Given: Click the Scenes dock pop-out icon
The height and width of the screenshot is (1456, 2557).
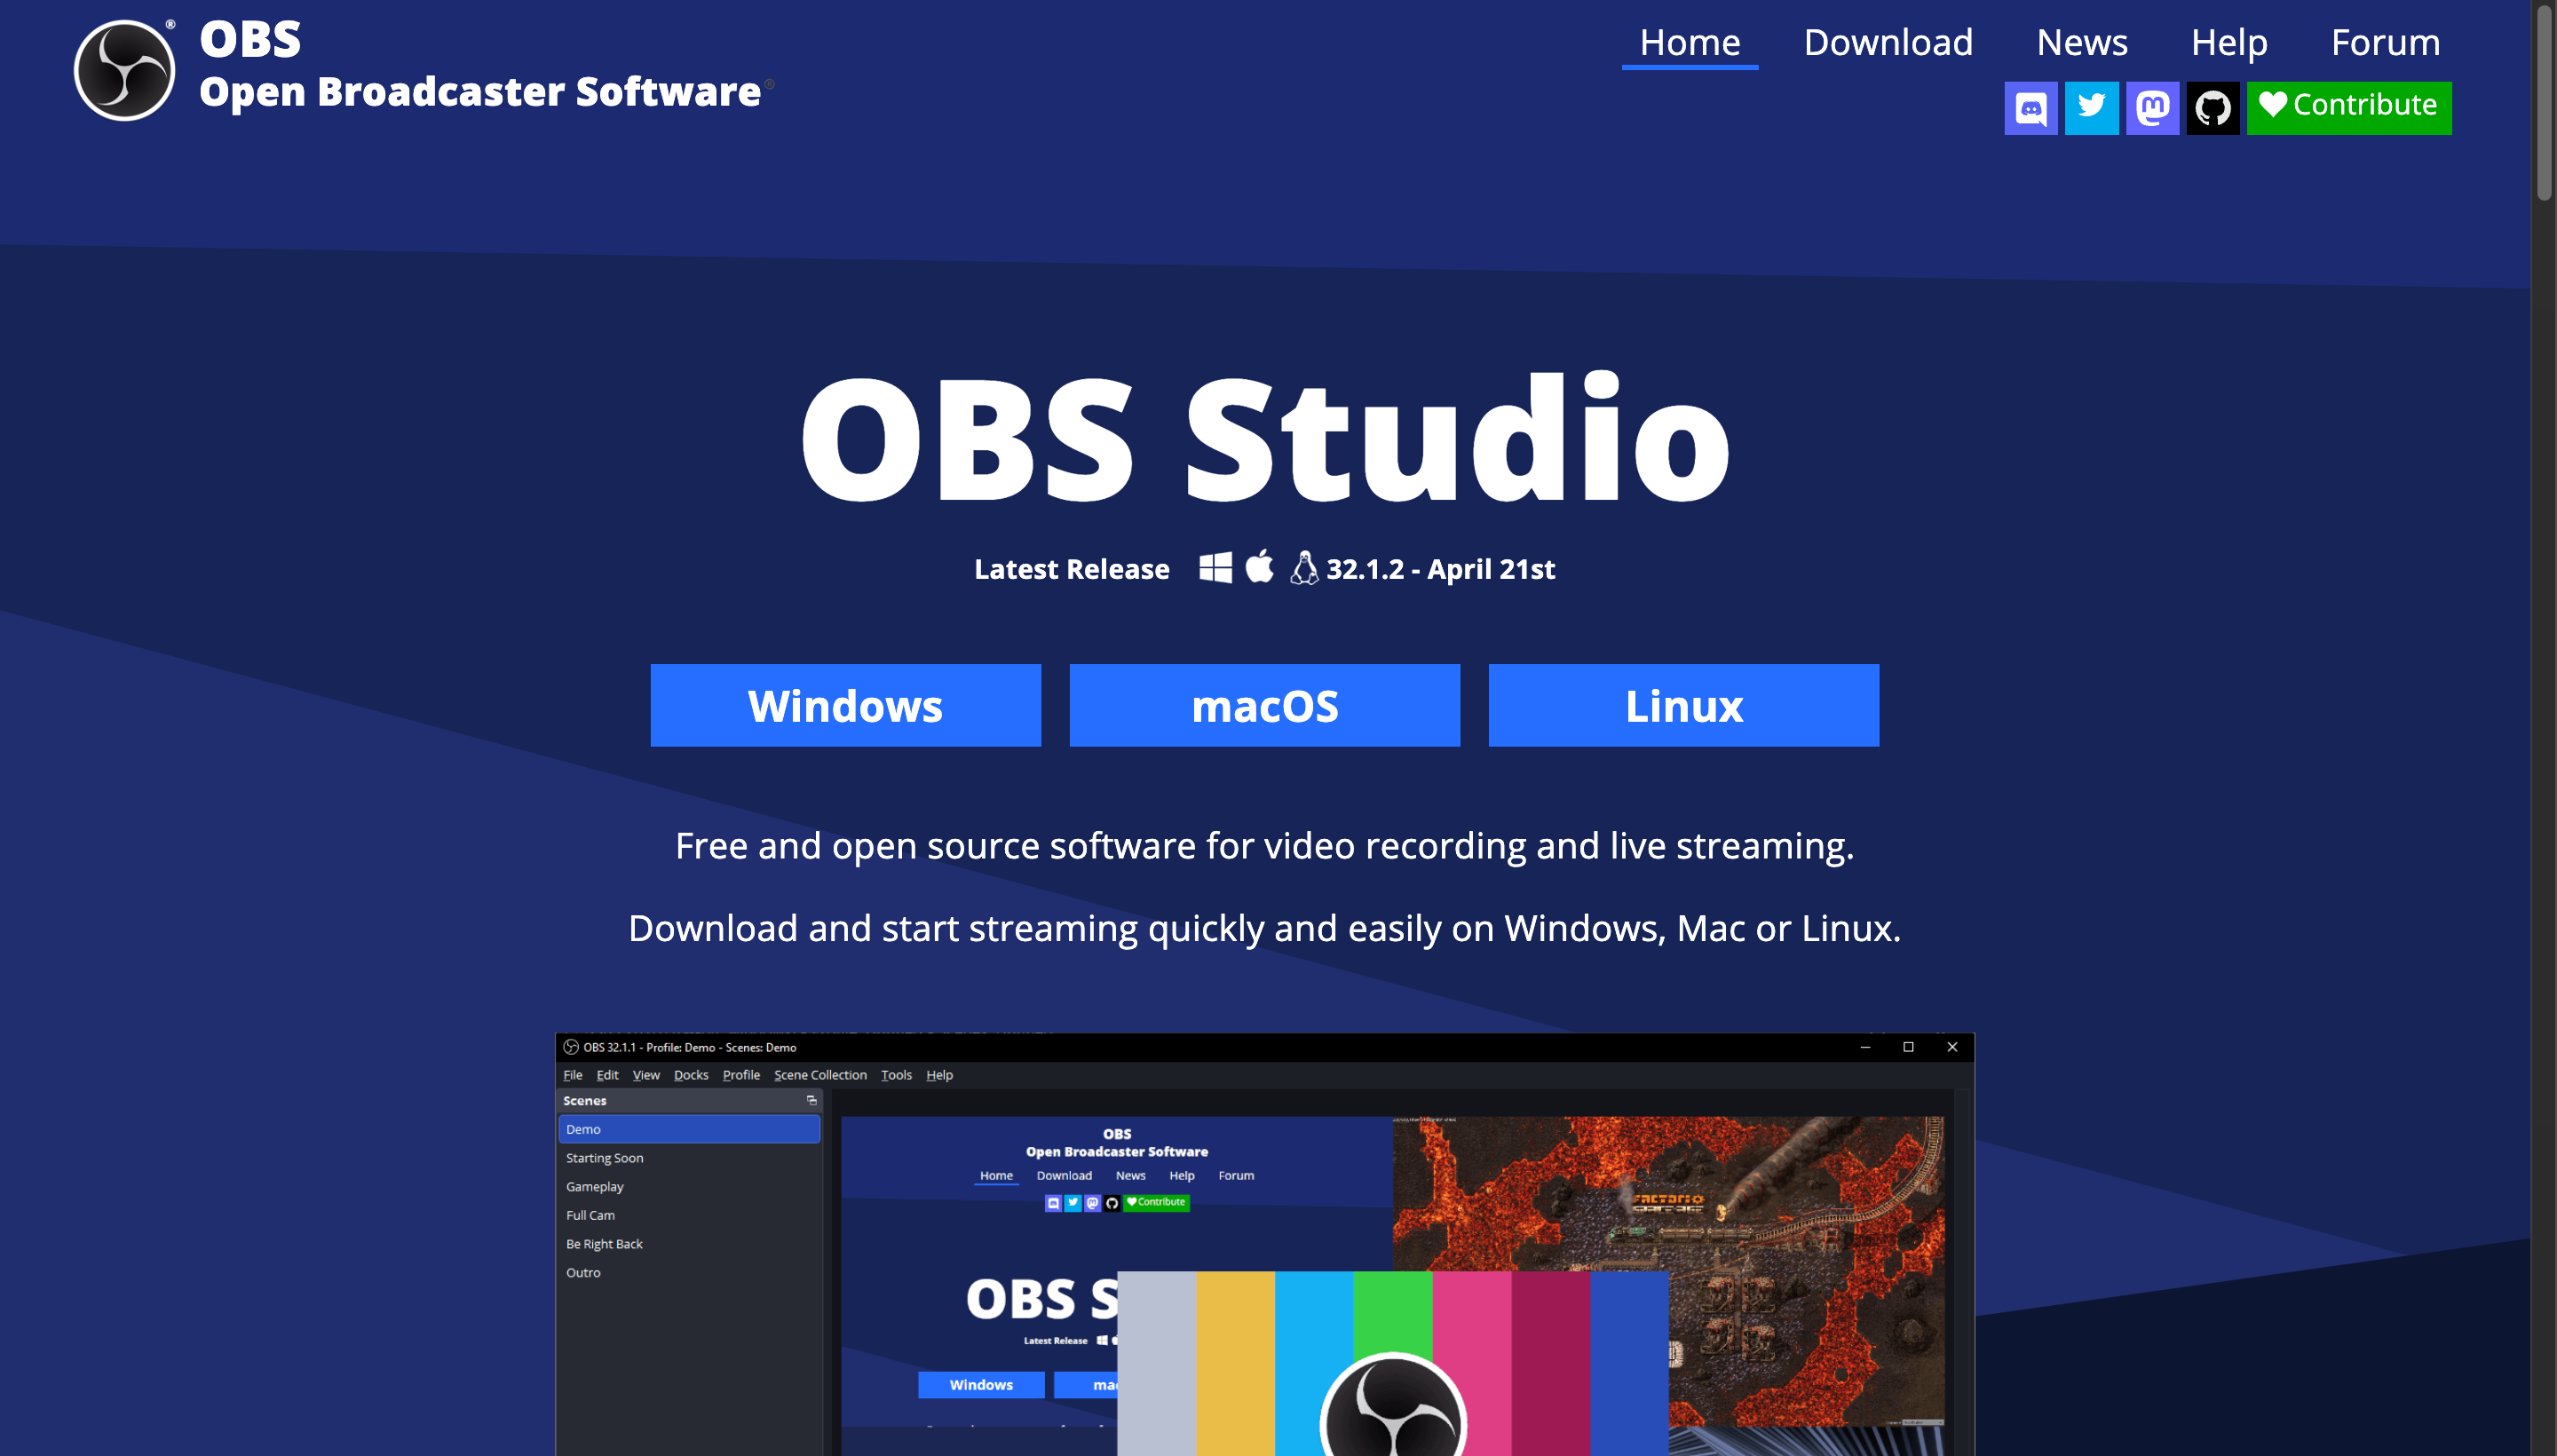Looking at the screenshot, I should tap(811, 1101).
